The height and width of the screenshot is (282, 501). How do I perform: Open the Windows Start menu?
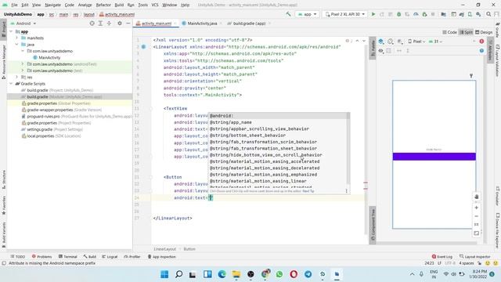164,274
